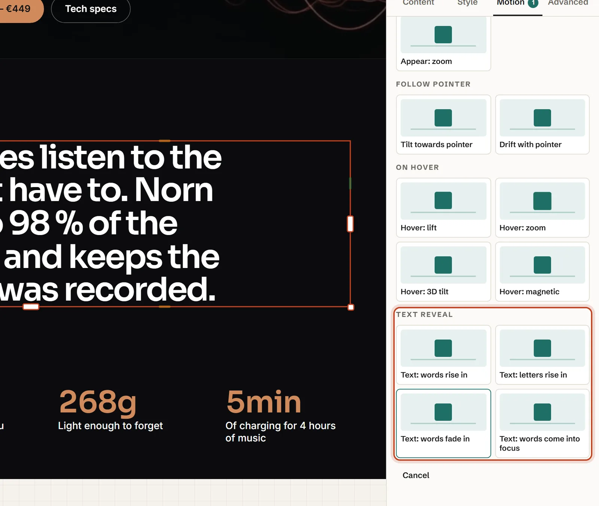Pick the Hover: magnetic preset
This screenshot has width=599, height=506.
(542, 272)
